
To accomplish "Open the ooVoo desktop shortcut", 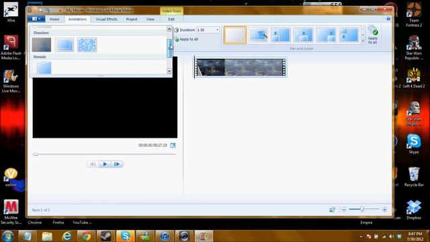I will coord(11,177).
